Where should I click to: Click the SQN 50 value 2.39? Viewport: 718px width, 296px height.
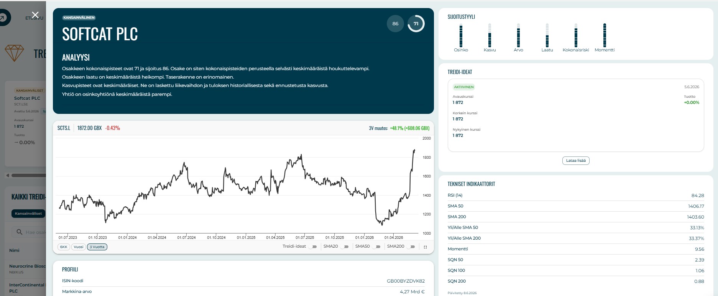700,260
